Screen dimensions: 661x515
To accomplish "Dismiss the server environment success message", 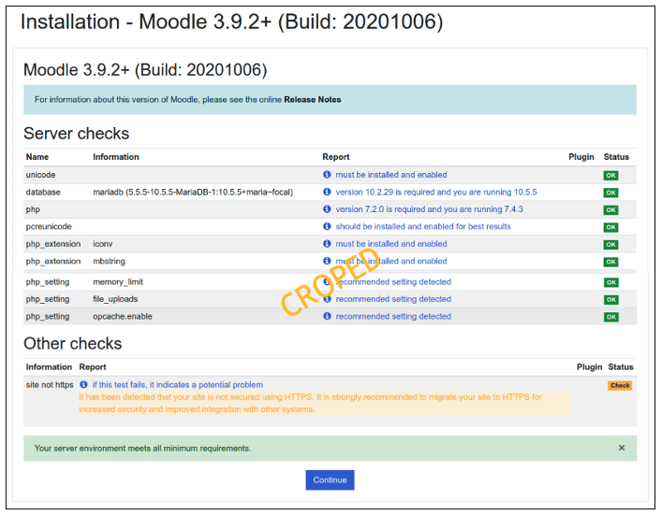I will tap(622, 448).
